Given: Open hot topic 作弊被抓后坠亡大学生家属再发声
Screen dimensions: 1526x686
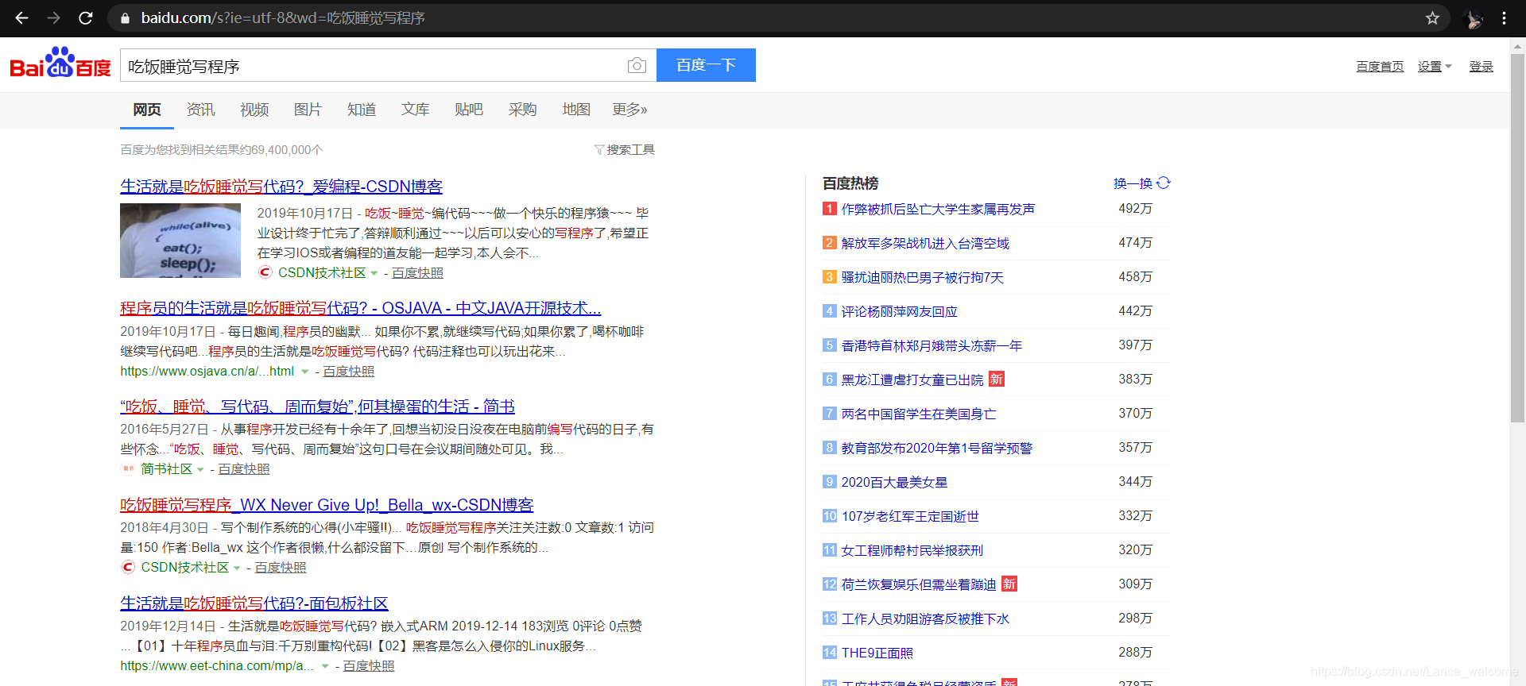Looking at the screenshot, I should (938, 209).
